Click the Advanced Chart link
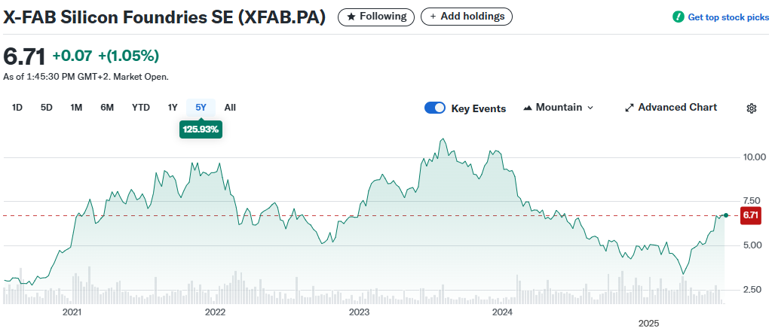772x335 pixels. point(677,108)
